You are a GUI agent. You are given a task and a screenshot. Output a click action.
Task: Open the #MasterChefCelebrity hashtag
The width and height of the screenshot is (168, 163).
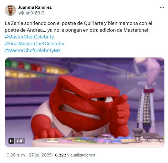(x=29, y=37)
